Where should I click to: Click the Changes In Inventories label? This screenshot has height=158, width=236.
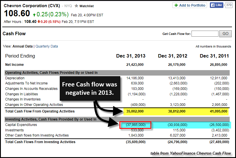23,99
